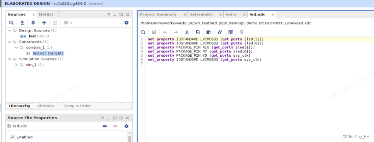This screenshot has width=374, height=142.
Task: Redo edit in the editor toolbar
Action: 176,32
